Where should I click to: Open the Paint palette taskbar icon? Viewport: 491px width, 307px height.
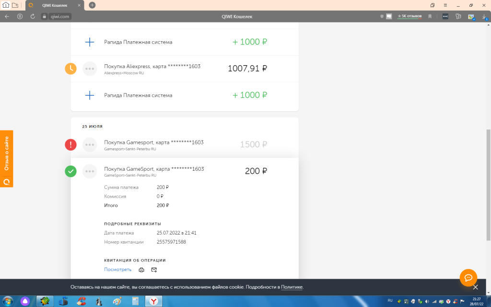click(117, 301)
